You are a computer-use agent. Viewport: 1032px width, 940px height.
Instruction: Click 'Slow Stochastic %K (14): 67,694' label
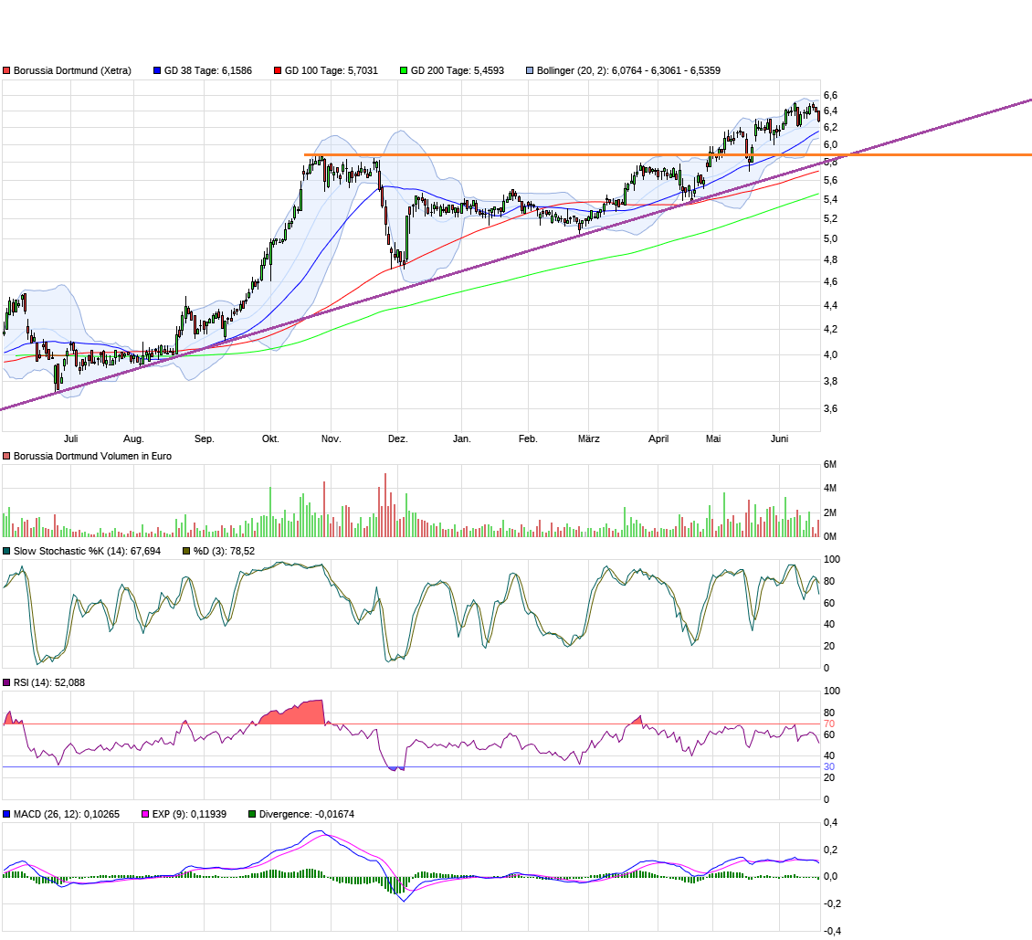tap(87, 551)
